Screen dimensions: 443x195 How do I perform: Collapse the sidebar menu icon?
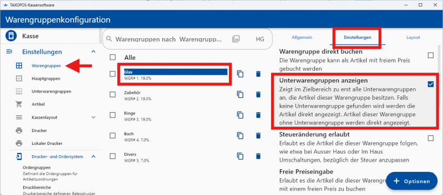click(x=9, y=51)
